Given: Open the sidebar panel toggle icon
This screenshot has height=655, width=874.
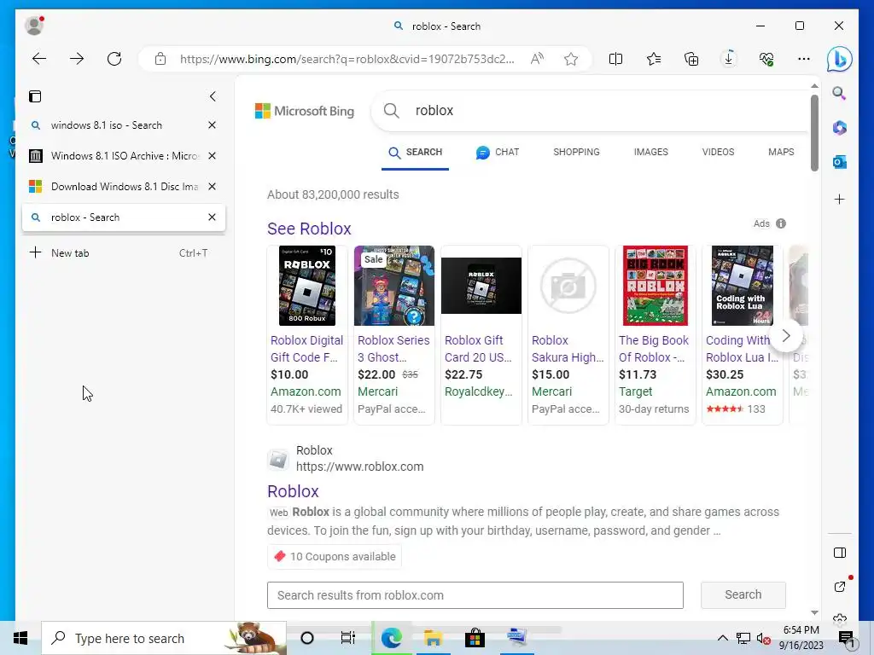Looking at the screenshot, I should [x=840, y=553].
